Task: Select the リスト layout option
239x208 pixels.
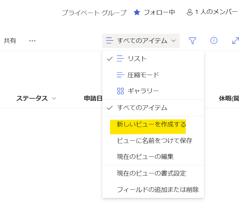Action: click(153, 59)
